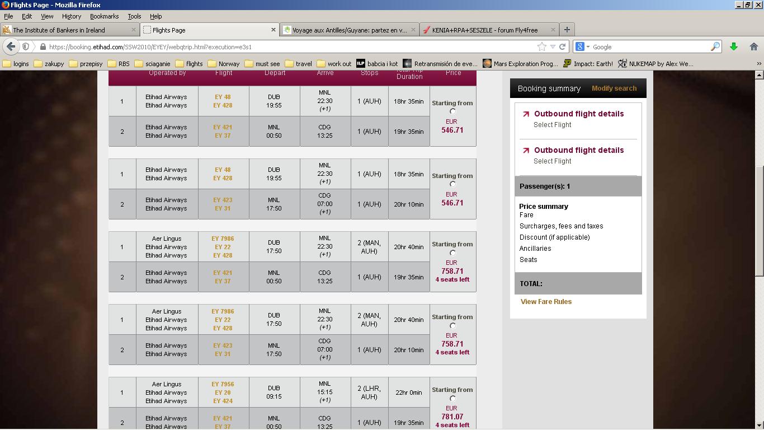Image resolution: width=764 pixels, height=430 pixels.
Task: Click the 2 (LHR, AUH) stops cell
Action: 369,392
